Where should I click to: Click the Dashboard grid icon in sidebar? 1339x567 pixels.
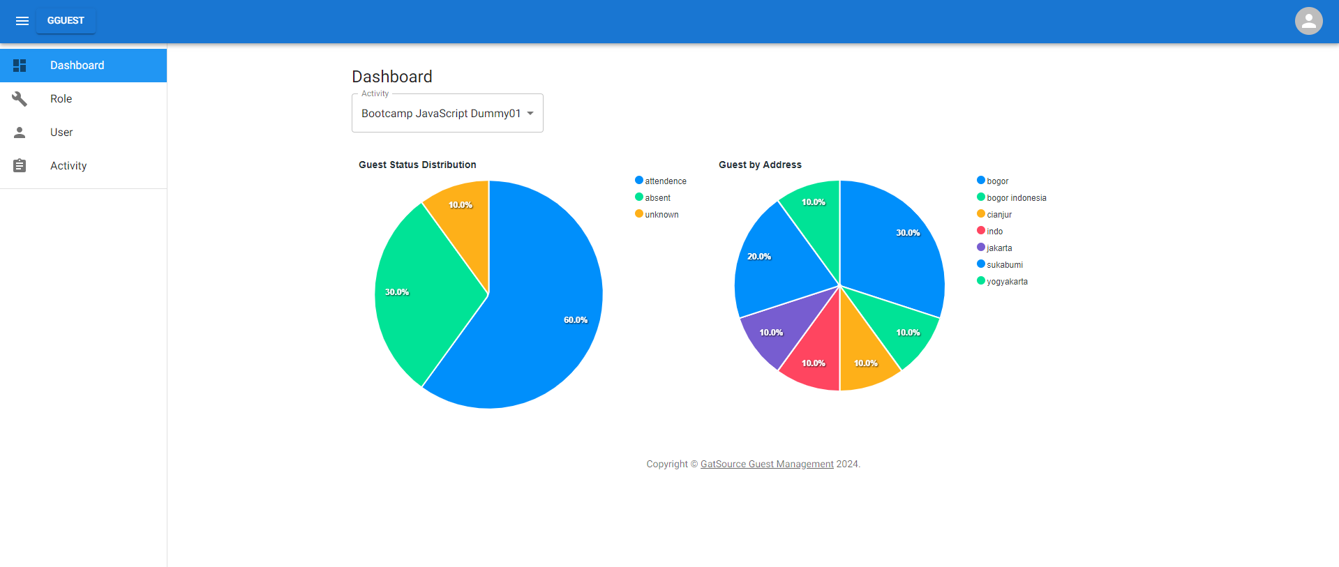pos(20,66)
